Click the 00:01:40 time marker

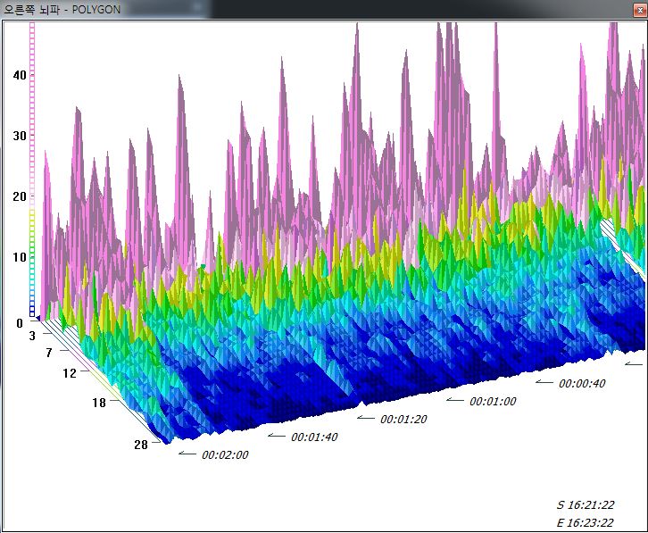pos(314,437)
